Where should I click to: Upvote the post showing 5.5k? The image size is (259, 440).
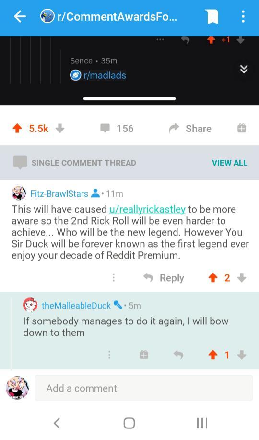coord(17,129)
